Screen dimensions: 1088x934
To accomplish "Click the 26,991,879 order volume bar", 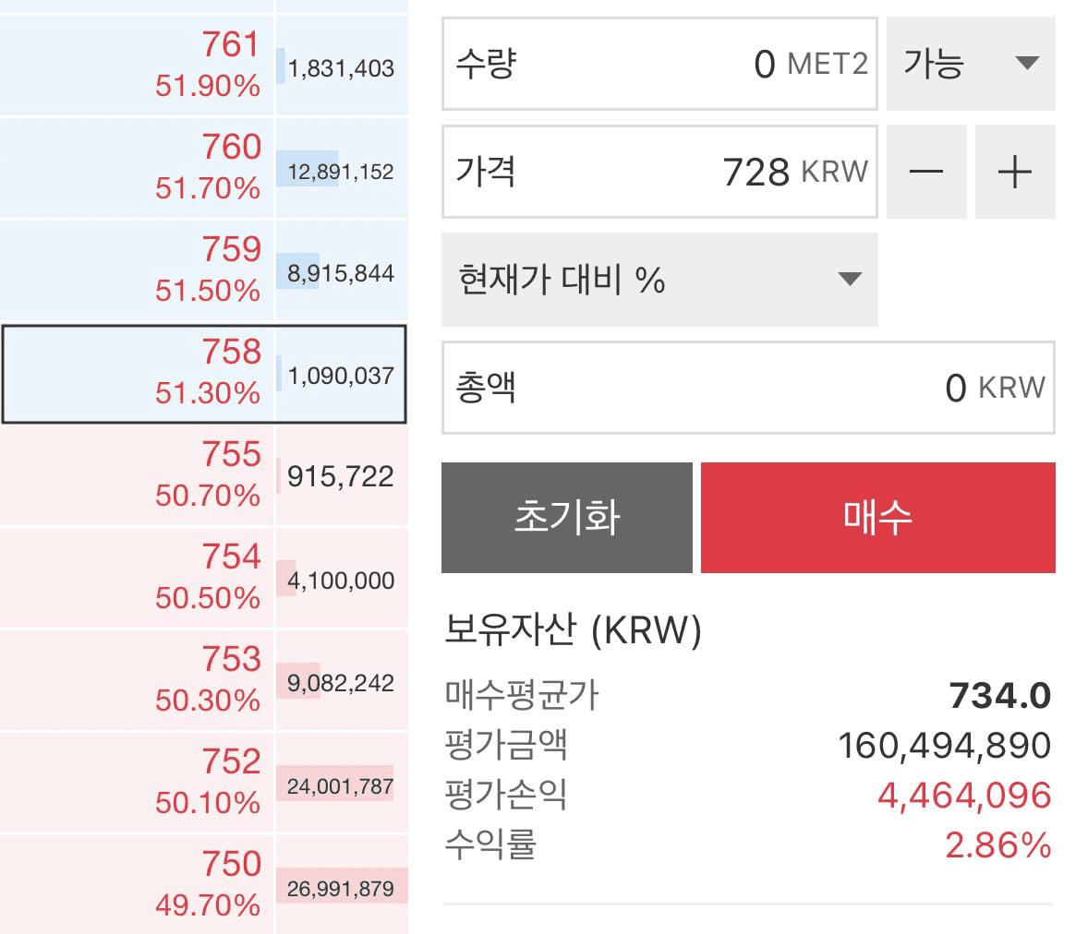I will click(341, 889).
